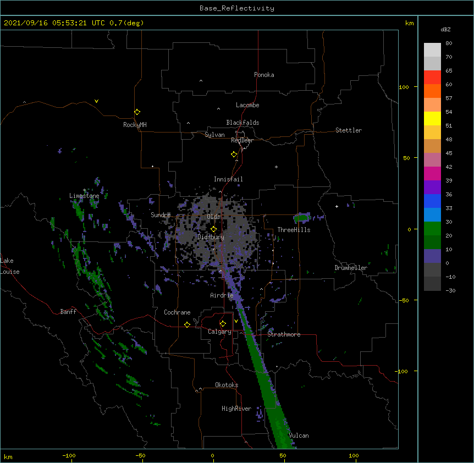Click the Stettler city label

(348, 130)
